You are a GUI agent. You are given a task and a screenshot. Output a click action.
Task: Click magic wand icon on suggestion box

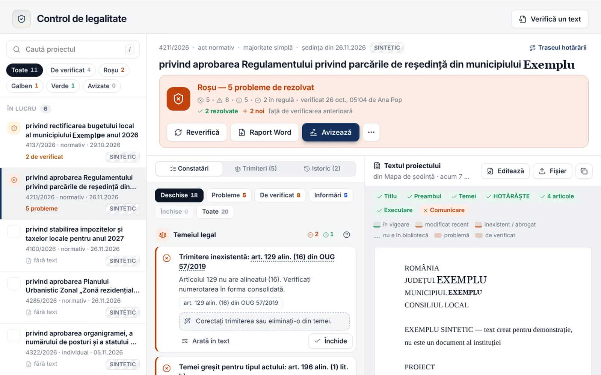187,321
